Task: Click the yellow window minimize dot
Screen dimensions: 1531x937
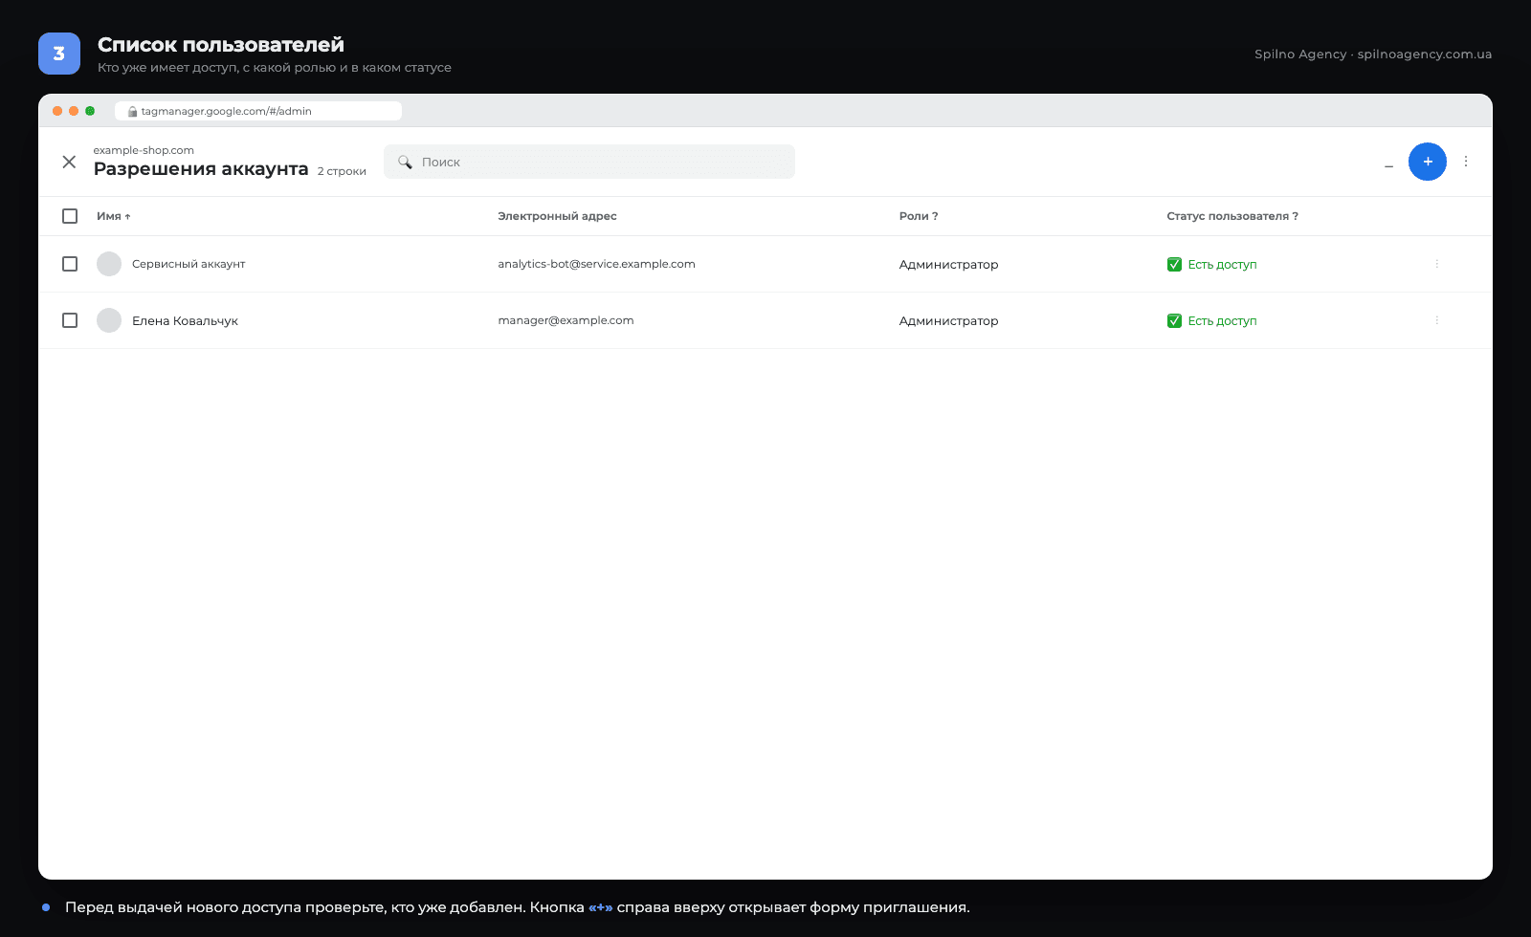Action: click(x=74, y=111)
